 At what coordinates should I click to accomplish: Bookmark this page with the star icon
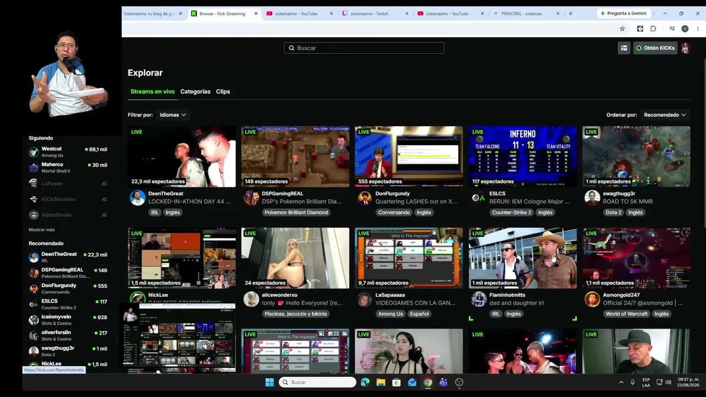tap(622, 29)
